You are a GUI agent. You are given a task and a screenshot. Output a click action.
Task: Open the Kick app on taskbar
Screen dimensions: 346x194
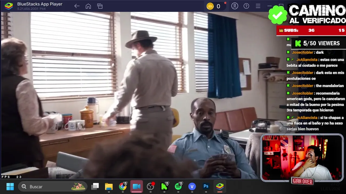(x=165, y=186)
